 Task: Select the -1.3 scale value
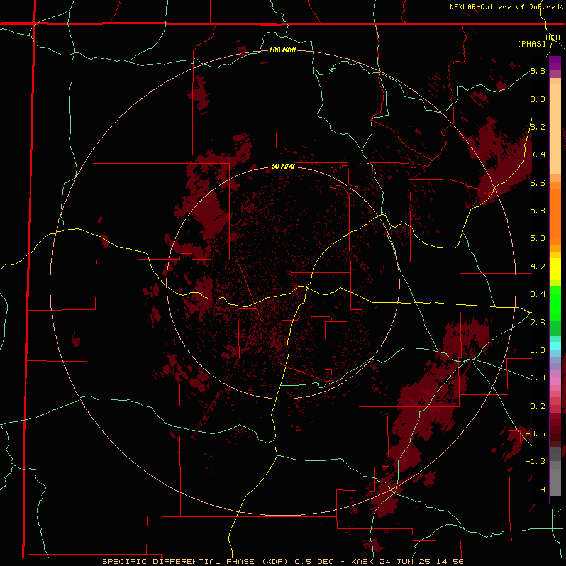[535, 462]
